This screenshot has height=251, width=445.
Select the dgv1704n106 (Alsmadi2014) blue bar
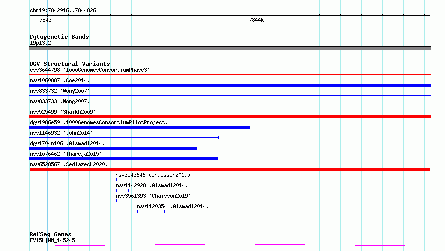click(x=113, y=148)
